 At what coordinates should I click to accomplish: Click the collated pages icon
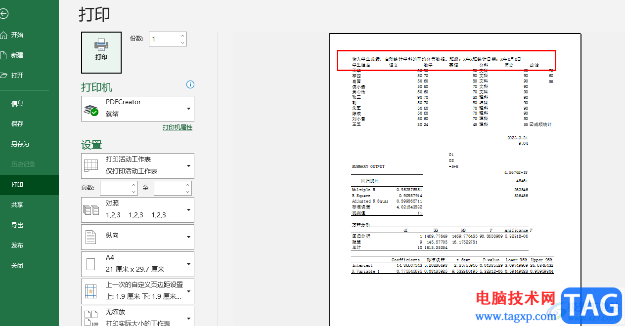91,210
